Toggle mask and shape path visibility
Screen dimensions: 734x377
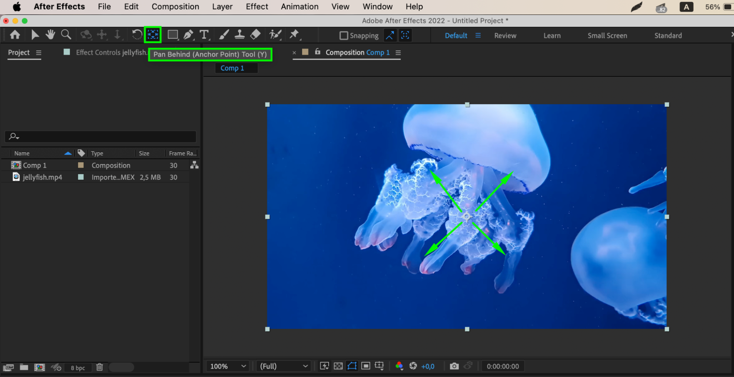point(352,366)
